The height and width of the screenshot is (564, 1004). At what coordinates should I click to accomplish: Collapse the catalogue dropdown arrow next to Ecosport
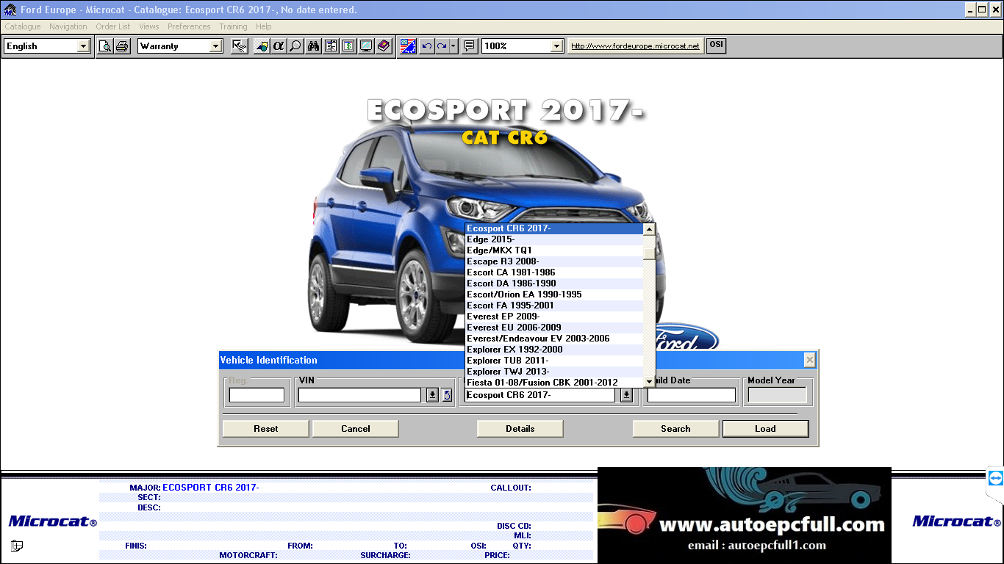pos(626,395)
